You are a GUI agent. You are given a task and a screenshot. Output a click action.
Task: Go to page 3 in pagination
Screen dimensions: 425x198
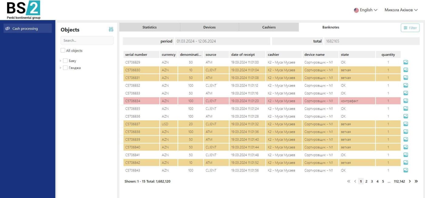(x=372, y=181)
